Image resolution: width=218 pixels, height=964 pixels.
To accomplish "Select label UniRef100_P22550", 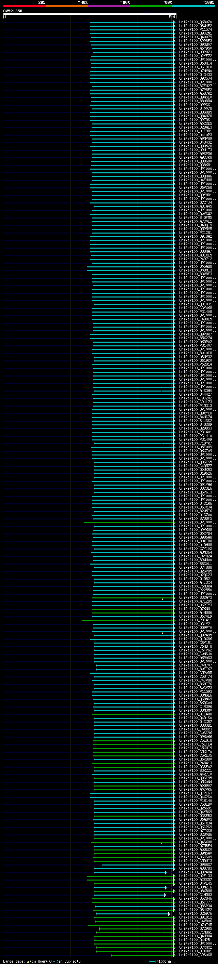I will click(x=196, y=590).
